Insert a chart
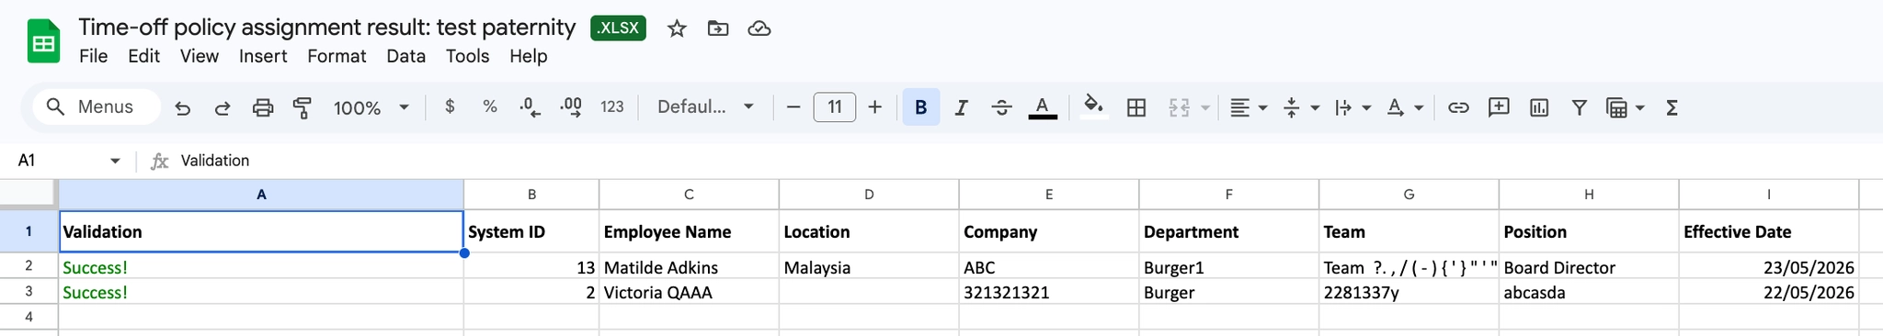1883x336 pixels. [x=1539, y=107]
